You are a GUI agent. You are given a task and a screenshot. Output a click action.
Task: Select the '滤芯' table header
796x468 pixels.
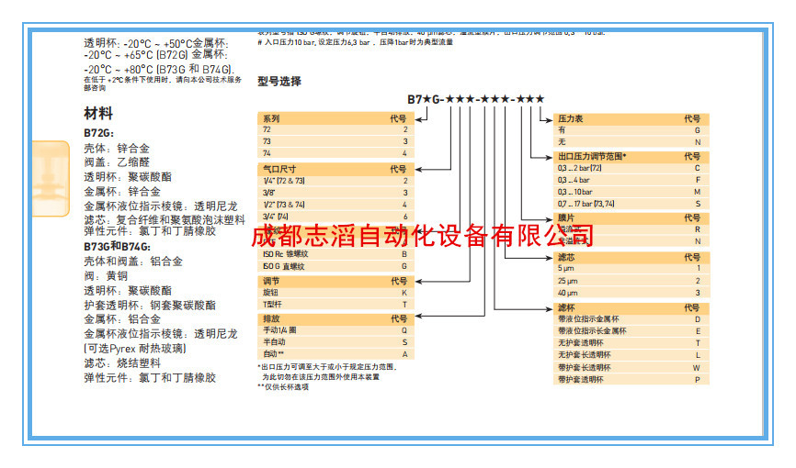(x=631, y=257)
